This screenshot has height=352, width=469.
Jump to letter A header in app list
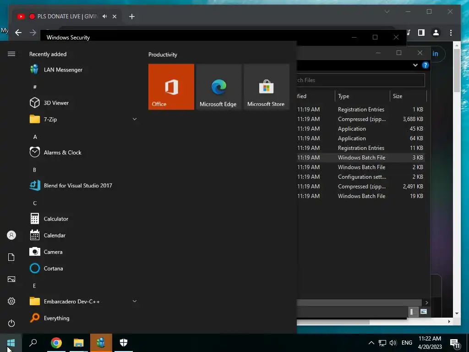tap(35, 137)
